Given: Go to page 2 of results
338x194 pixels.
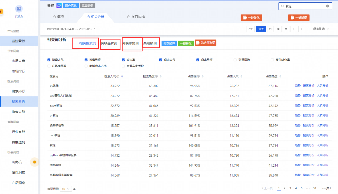Looking at the screenshot, I should click(284, 188).
